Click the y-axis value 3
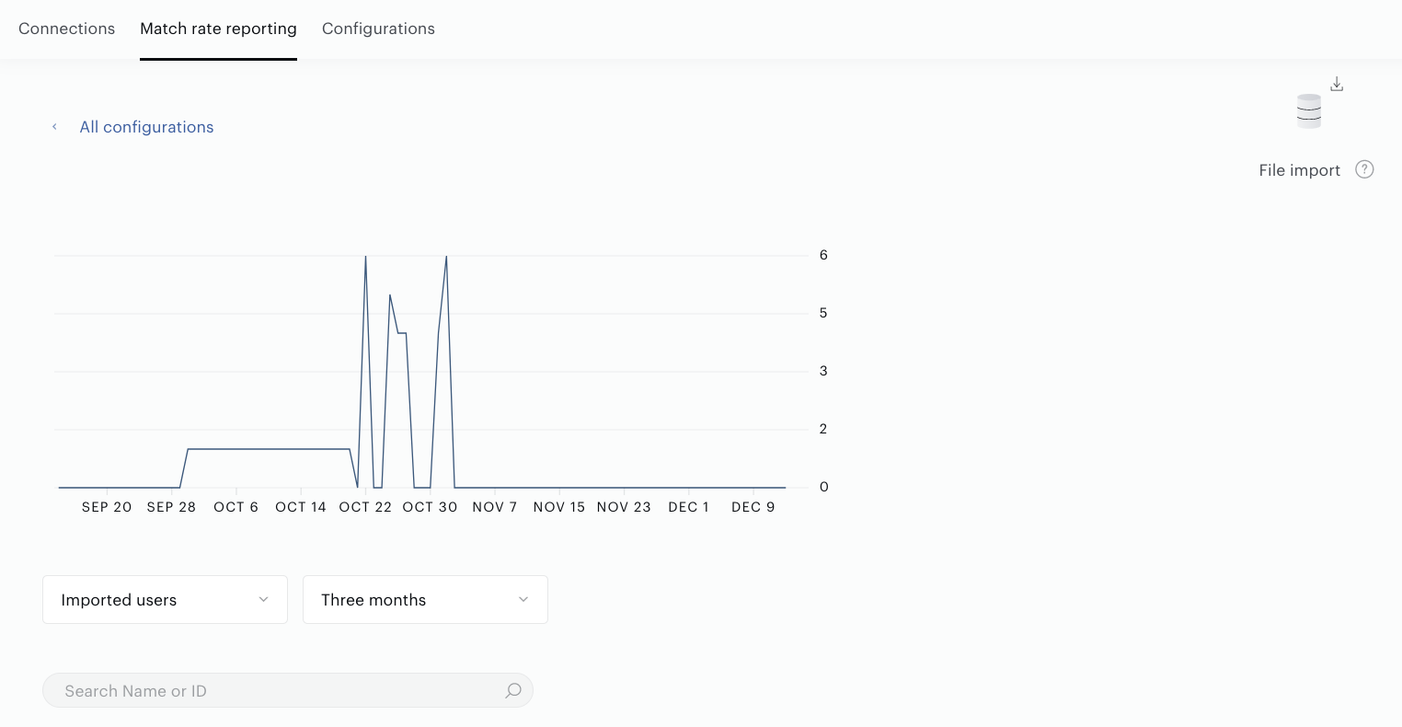 [823, 371]
